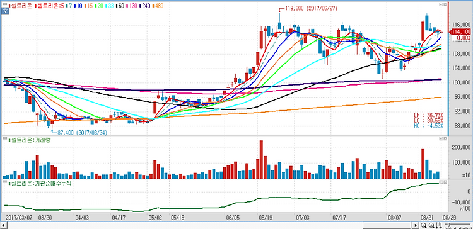Click the 'LH : 36.73%' statistic
This screenshot has height=229, width=473.
click(429, 115)
